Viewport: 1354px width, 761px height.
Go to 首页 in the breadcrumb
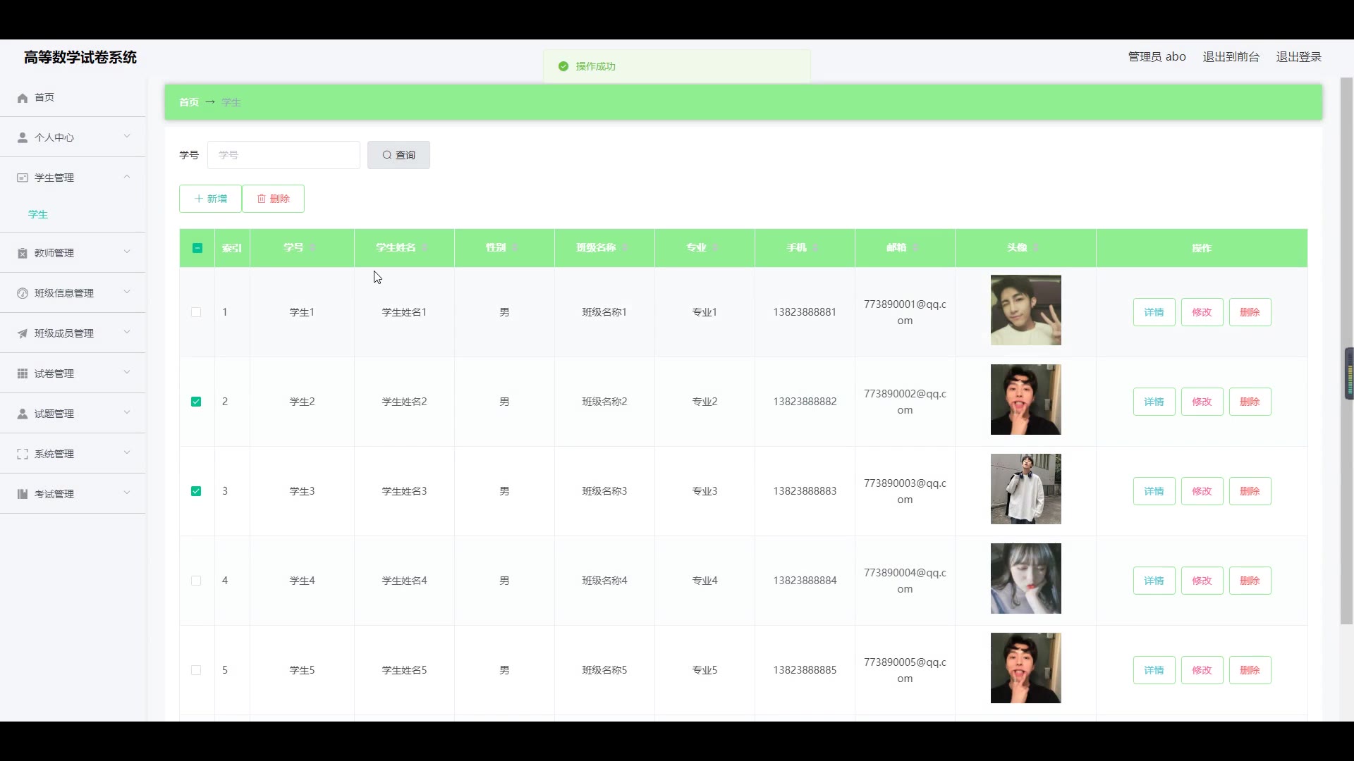pos(188,102)
